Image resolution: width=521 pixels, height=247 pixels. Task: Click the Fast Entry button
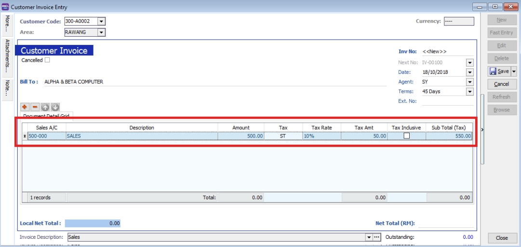pyautogui.click(x=501, y=33)
